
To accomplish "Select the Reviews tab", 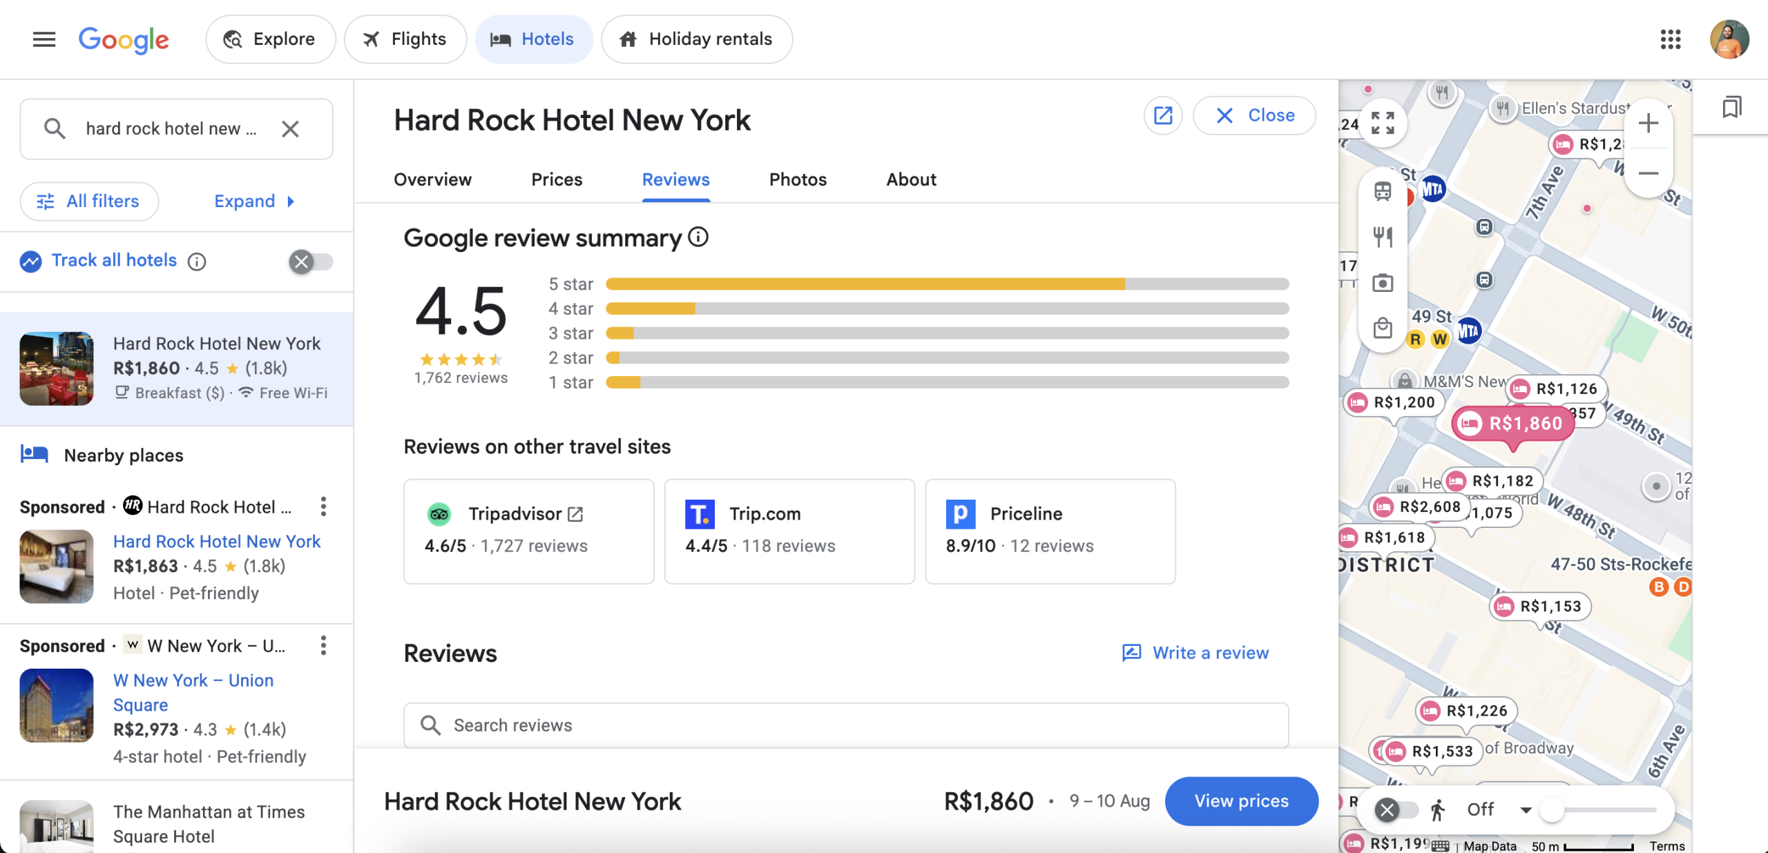I will coord(675,179).
